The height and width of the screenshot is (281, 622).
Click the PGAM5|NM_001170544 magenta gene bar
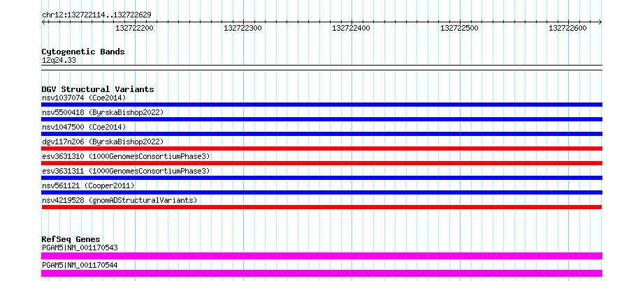click(321, 273)
